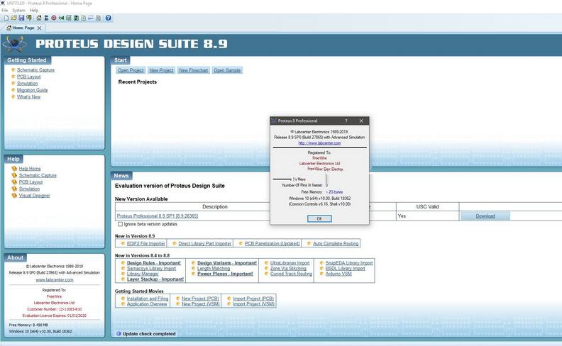Open Auto Complete Routing link
562x346 pixels.
(336, 244)
